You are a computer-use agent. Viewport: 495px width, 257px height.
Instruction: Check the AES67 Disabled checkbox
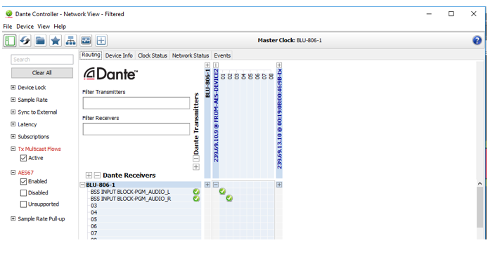click(23, 193)
